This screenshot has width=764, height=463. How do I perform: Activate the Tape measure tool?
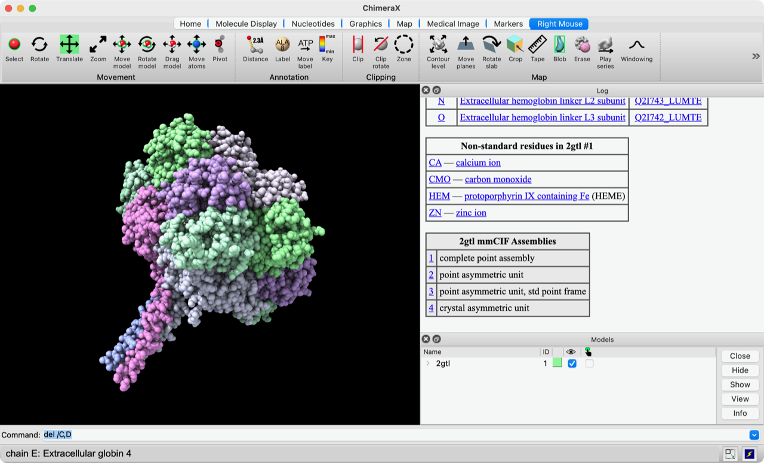click(x=537, y=45)
